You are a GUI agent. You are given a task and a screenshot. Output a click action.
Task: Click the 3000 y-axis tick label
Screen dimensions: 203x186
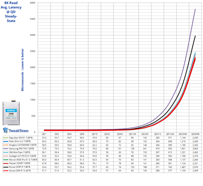[33, 35]
